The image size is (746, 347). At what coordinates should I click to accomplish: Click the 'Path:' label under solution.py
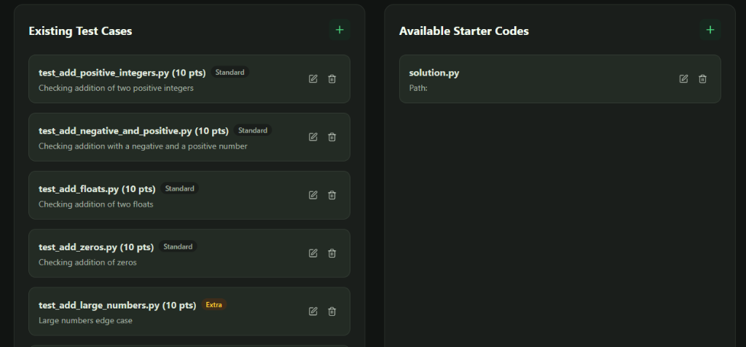click(418, 88)
